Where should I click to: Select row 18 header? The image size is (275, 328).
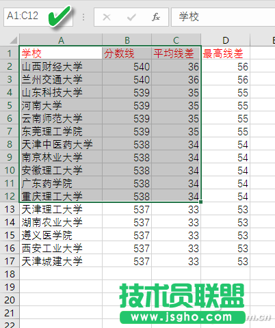tap(10, 274)
